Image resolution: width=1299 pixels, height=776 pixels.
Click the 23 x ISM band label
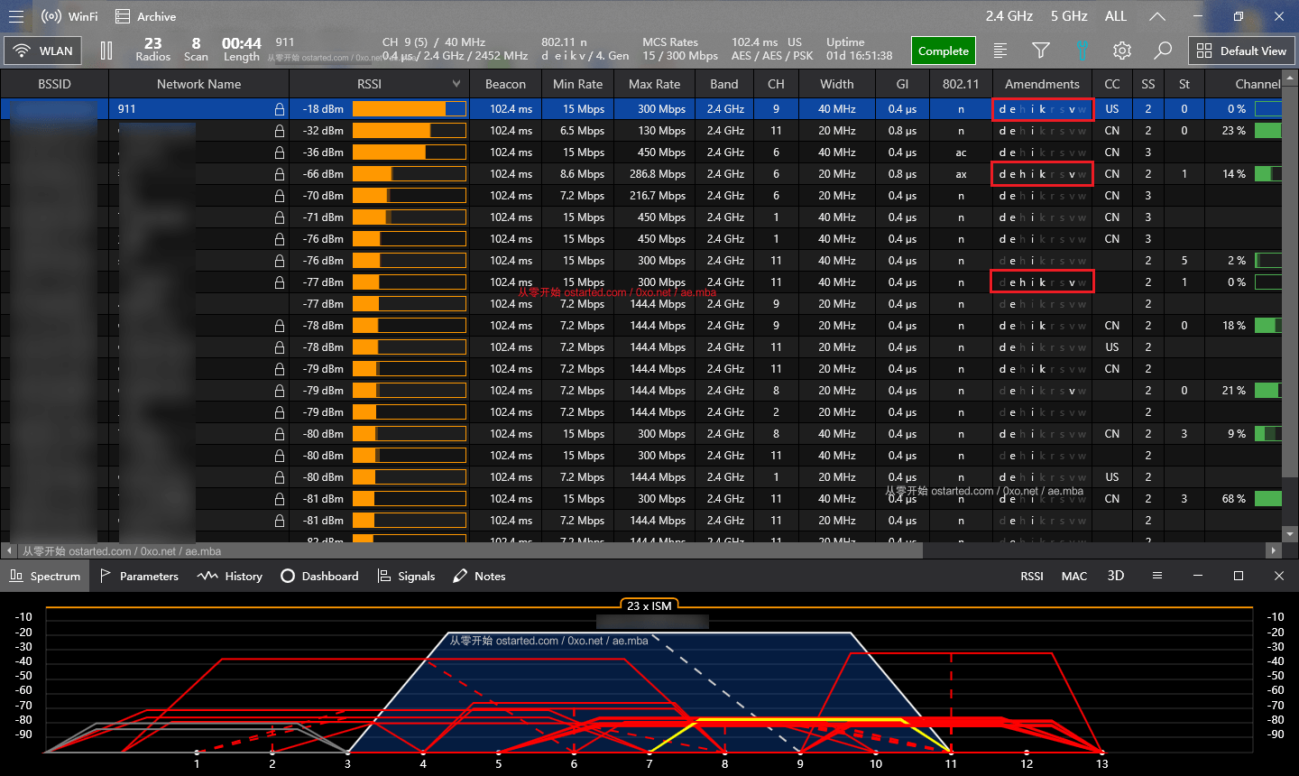[649, 605]
